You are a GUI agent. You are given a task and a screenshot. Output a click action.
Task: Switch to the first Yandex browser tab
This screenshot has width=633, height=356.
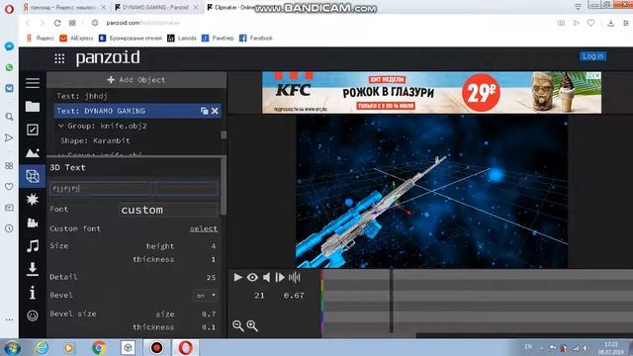62,7
